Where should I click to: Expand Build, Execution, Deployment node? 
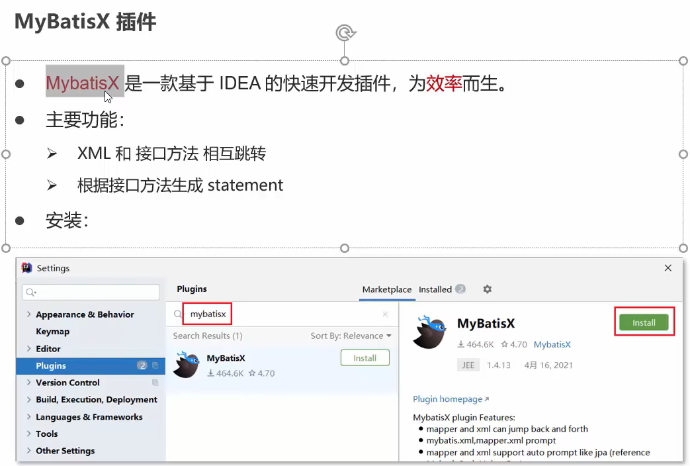pos(28,400)
